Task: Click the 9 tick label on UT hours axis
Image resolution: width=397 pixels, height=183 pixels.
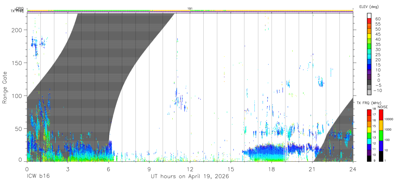Action: click(149, 168)
